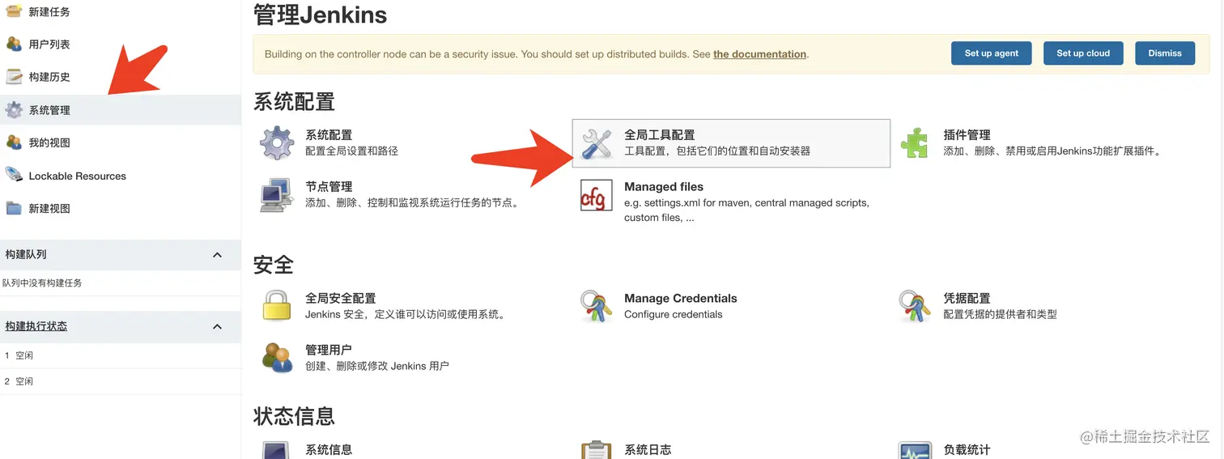Image resolution: width=1224 pixels, height=459 pixels.
Task: Click the 构建队列 panel title
Action: coord(26,255)
